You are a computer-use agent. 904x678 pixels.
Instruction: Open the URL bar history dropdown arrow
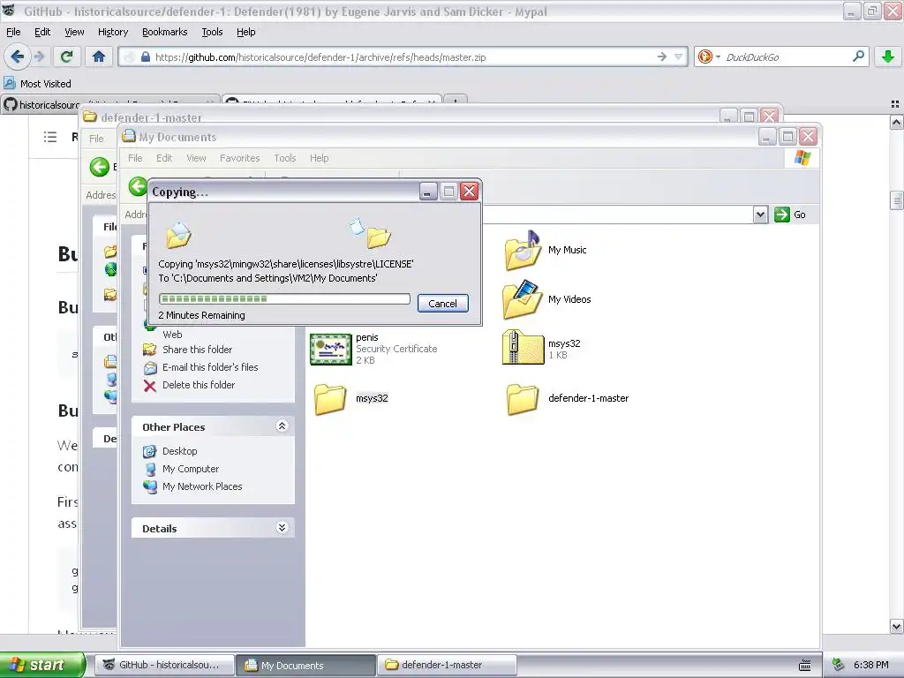(679, 56)
